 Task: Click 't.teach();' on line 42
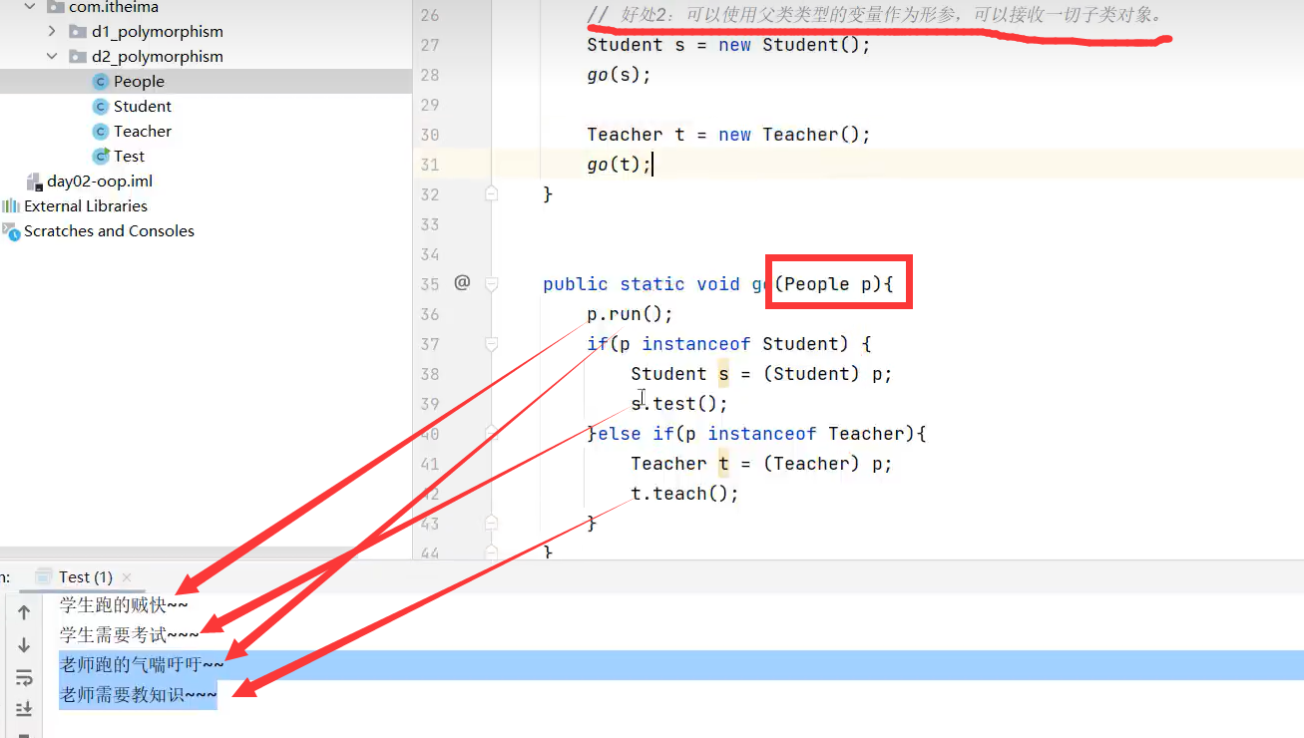(x=684, y=494)
